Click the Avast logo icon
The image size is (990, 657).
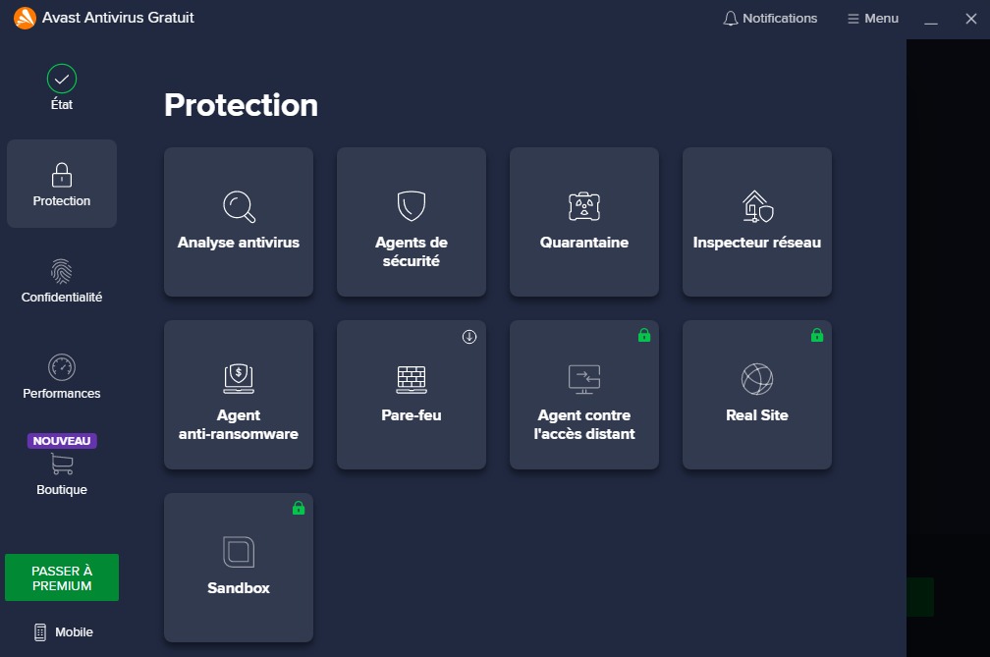pos(25,18)
